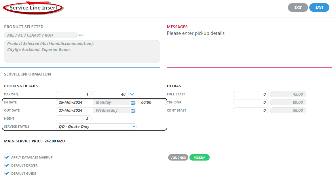
Task: Expand the Day/Seq. chevron arrow
Action: [x=132, y=94]
